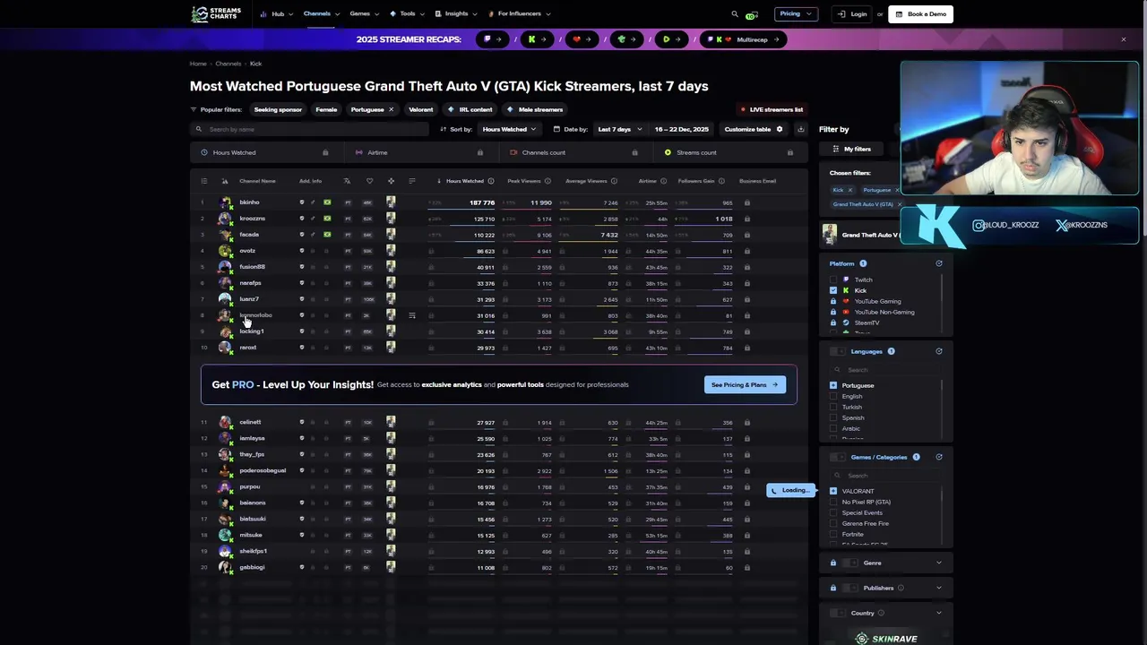The image size is (1147, 645).
Task: Open the Kick streamer recap pill
Action: pyautogui.click(x=537, y=39)
